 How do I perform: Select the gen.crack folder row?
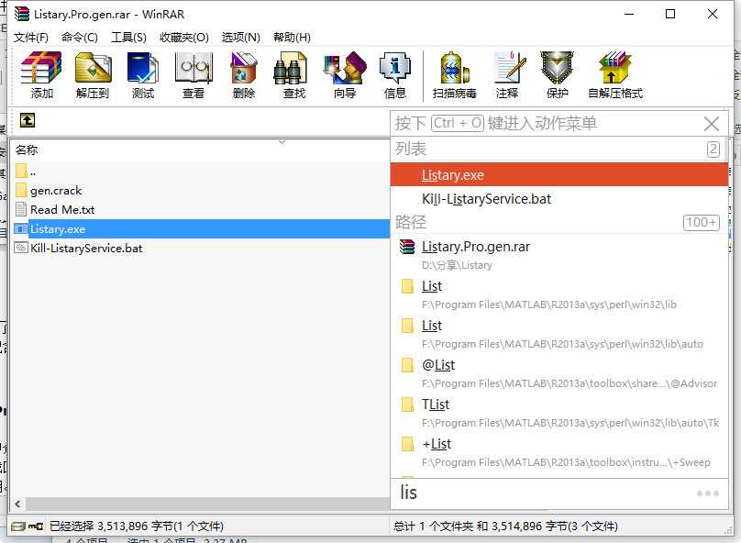point(200,190)
